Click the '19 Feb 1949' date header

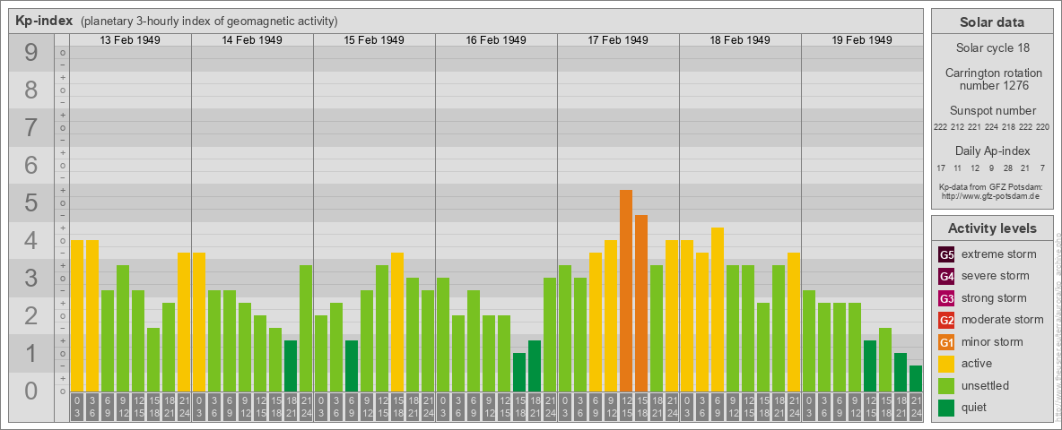tap(861, 40)
